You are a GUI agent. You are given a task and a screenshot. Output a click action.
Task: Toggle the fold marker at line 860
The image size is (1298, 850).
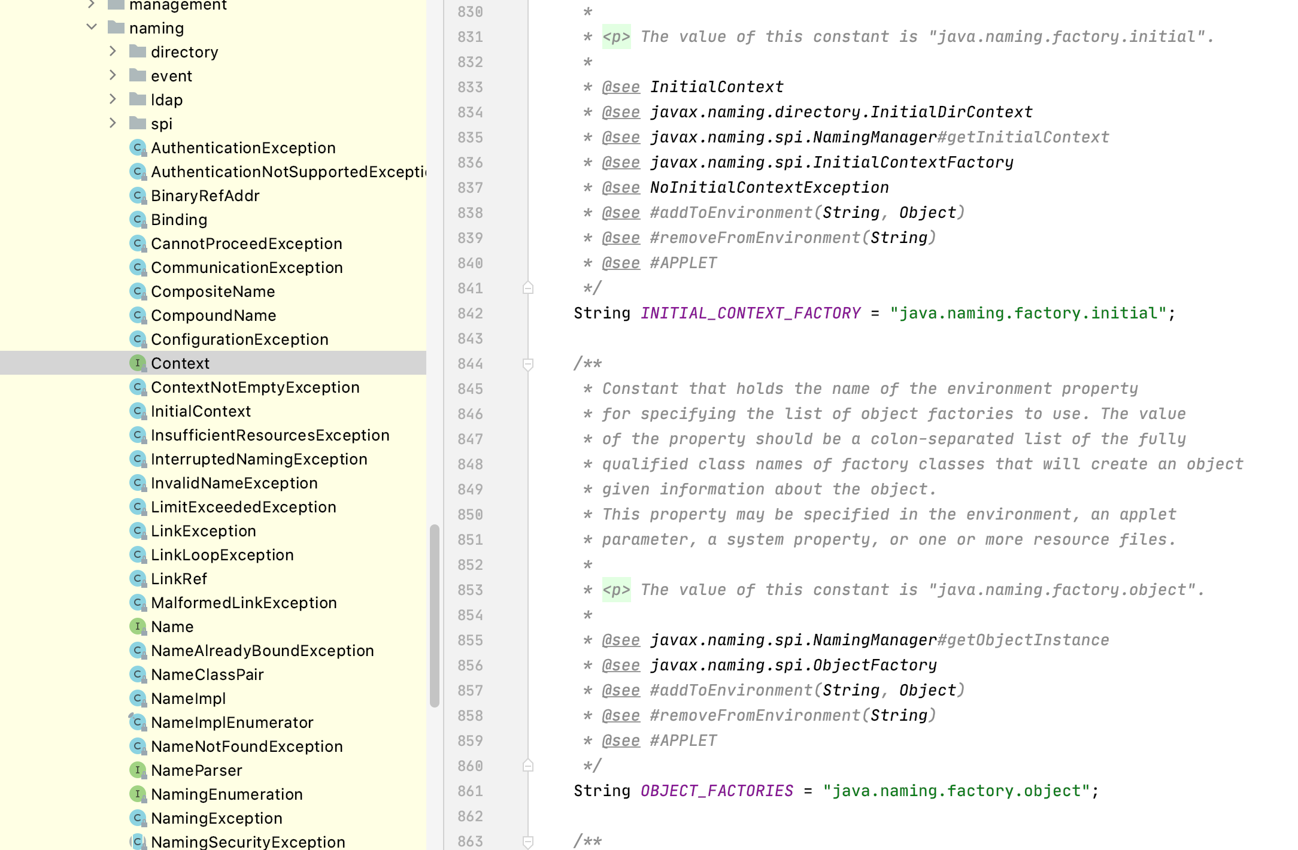528,766
